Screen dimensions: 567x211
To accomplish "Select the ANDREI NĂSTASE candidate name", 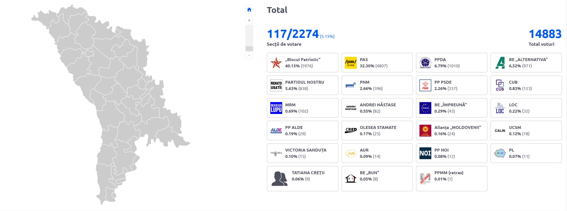I will click(x=378, y=105).
